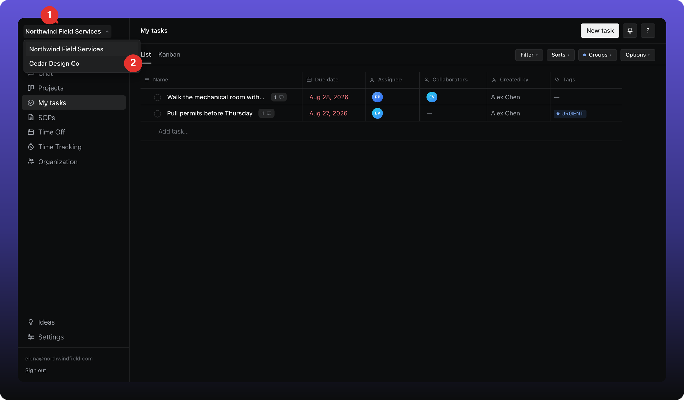Click the URGENT tag

[x=570, y=114]
